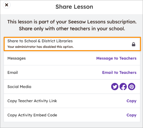Screen dimensions: 143x128
Task: Select the Messages row label
Action: pos(17,58)
